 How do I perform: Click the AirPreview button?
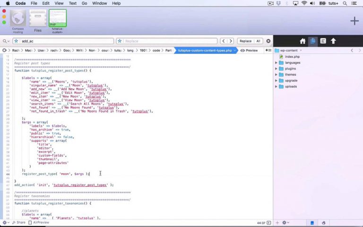click(x=39, y=222)
